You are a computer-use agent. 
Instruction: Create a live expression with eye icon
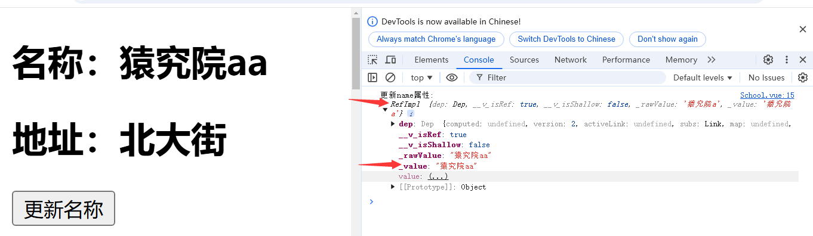coord(452,77)
